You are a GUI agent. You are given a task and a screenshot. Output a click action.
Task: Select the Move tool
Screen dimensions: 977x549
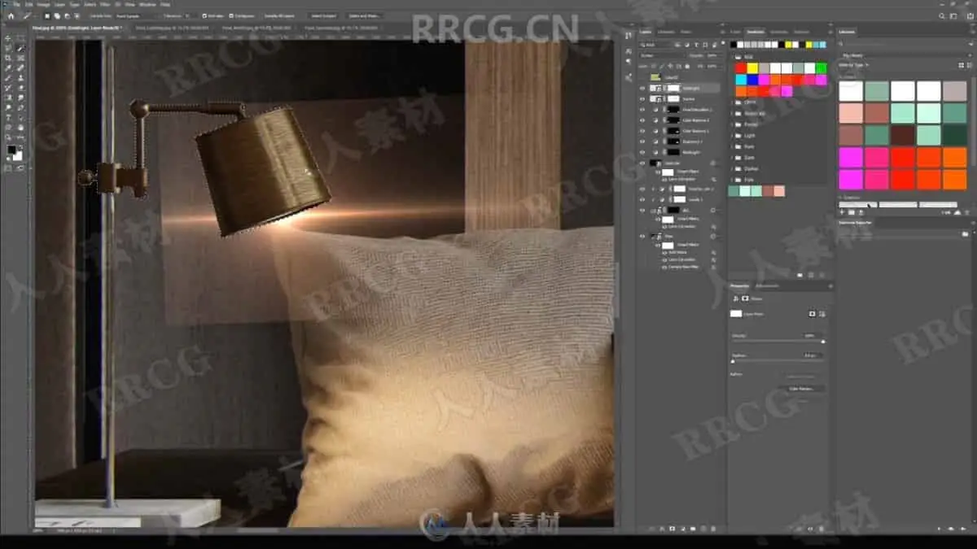tap(8, 38)
